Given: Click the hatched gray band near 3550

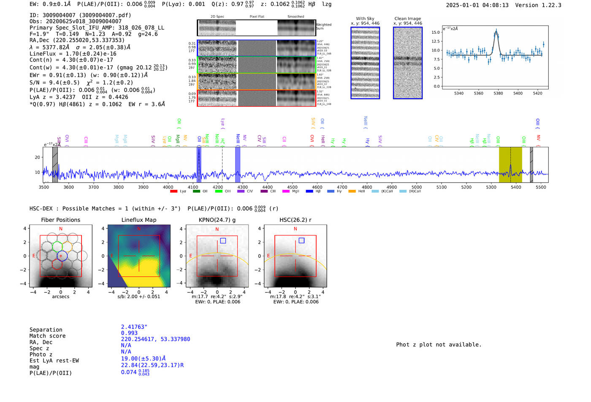Looking at the screenshot, I should coord(55,165).
